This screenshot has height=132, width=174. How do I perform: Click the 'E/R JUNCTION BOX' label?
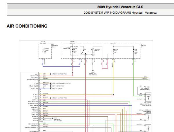pyautogui.click(x=55, y=46)
